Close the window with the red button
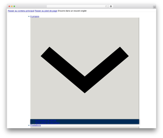This screenshot has width=163, height=138. pos(9,7)
